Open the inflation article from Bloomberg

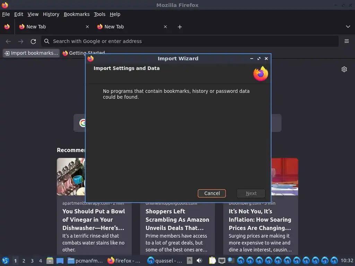[x=260, y=219]
